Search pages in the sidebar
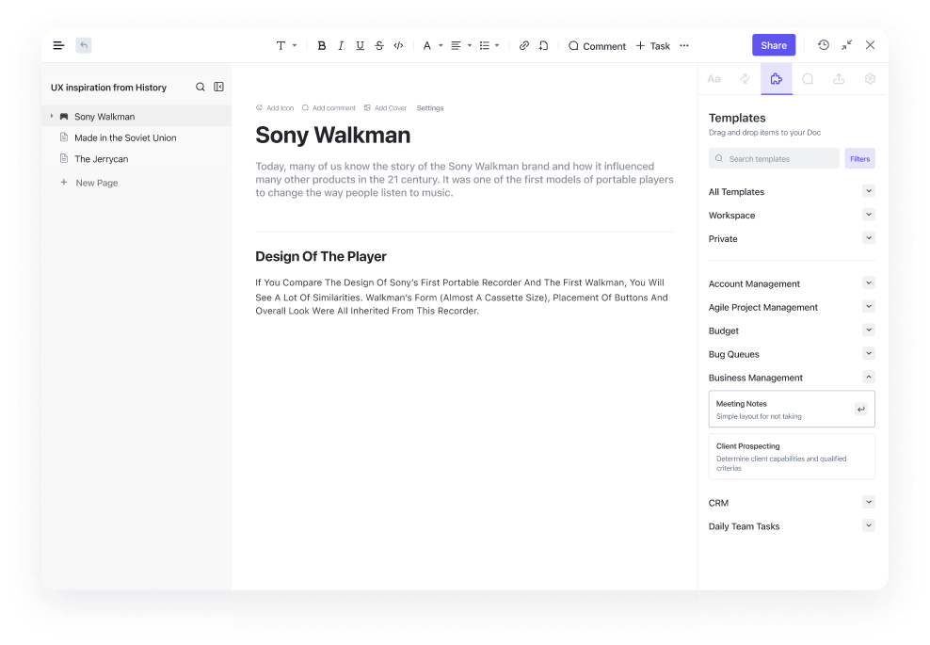The width and height of the screenshot is (930, 645). pyautogui.click(x=200, y=88)
